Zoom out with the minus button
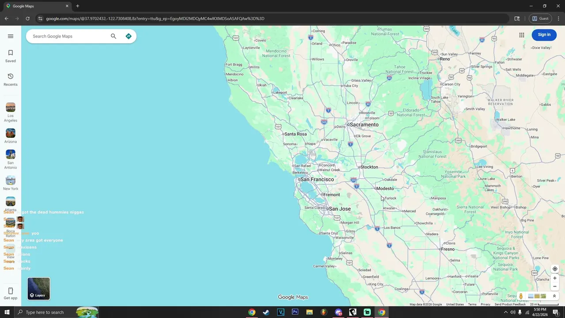Screen dimensions: 565x318 (x=555, y=286)
